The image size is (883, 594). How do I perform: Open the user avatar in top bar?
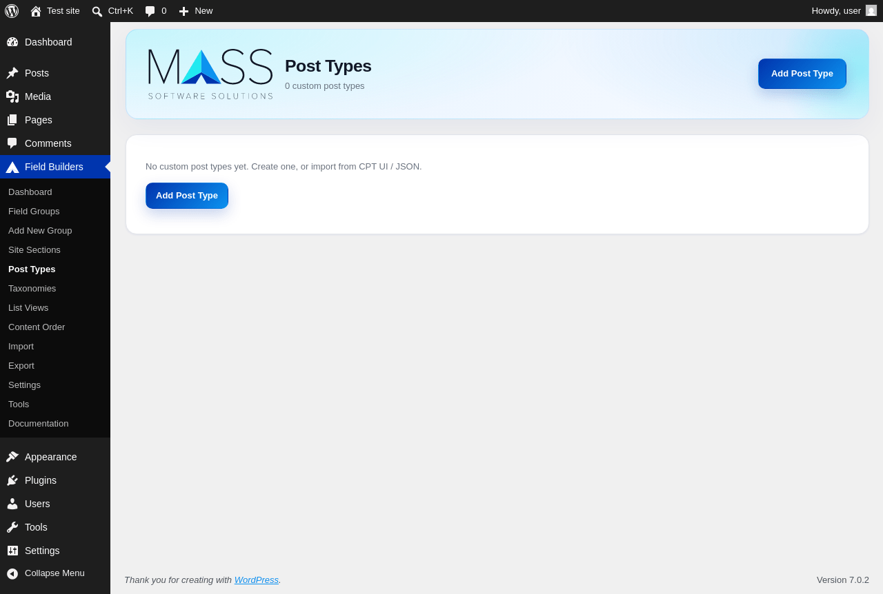[x=871, y=10]
